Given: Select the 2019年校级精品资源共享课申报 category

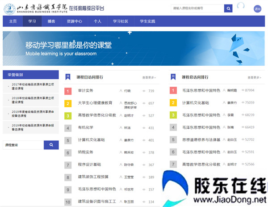Looking at the screenshot, I should tap(31, 127).
